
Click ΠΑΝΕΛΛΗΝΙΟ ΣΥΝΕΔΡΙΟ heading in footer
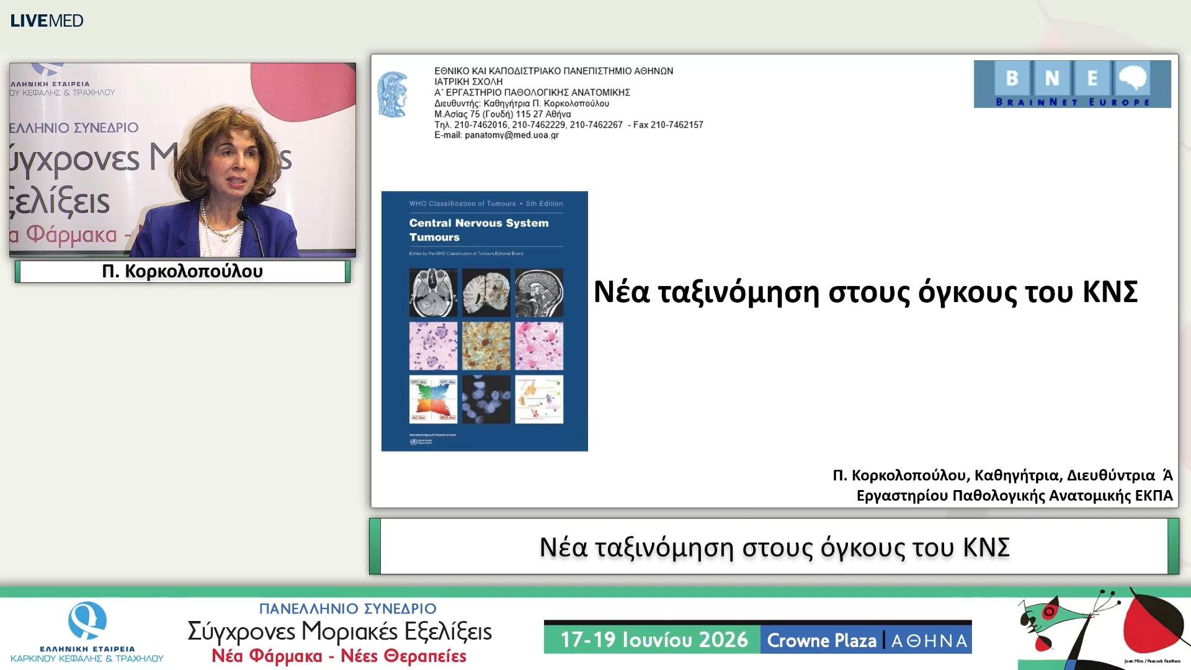click(x=347, y=609)
